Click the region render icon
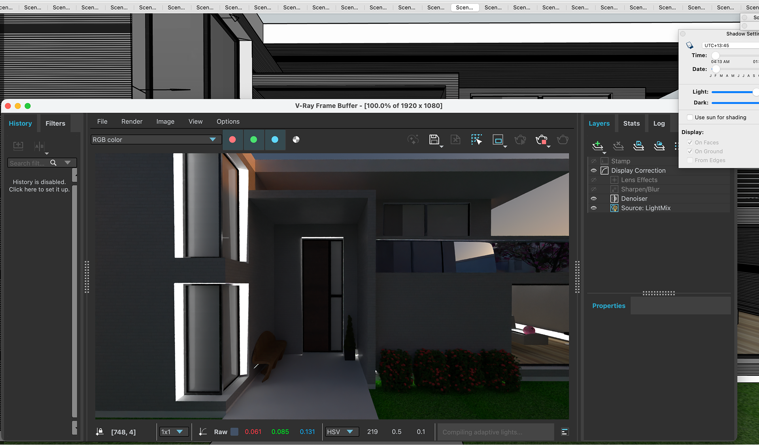 pos(498,139)
